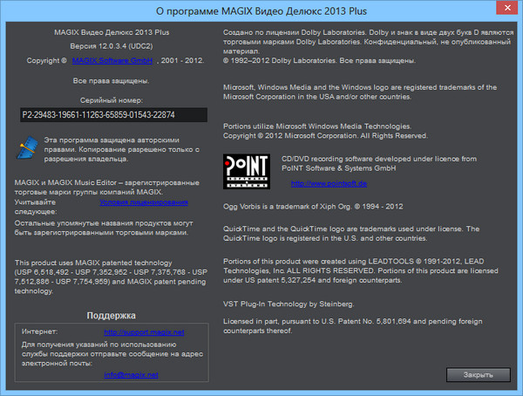This screenshot has width=523, height=396.
Task: Click the Поддержка section heading
Action: (112, 315)
